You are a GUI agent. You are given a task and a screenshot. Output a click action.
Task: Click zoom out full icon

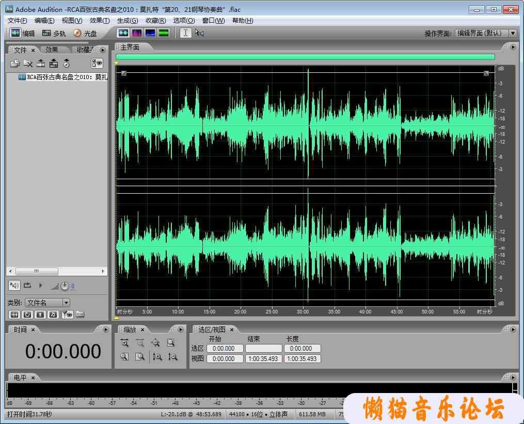(155, 343)
